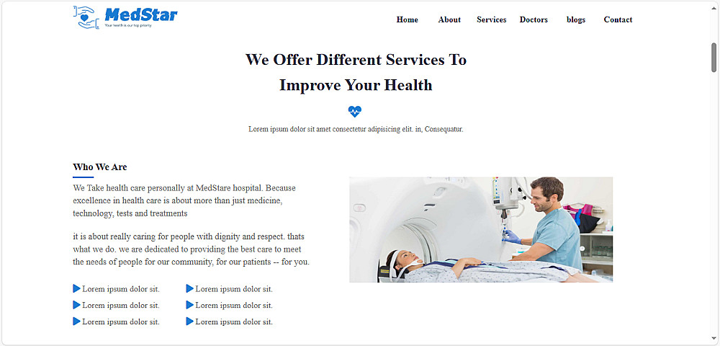Click the MRI scanner photo
720x346 pixels.
(481, 229)
